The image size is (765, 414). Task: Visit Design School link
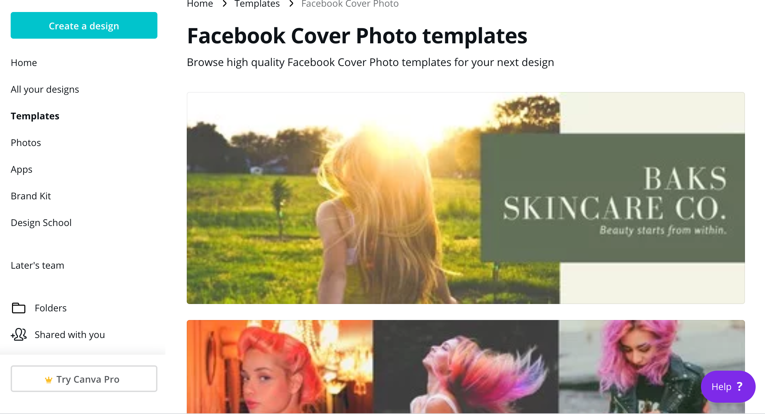41,223
